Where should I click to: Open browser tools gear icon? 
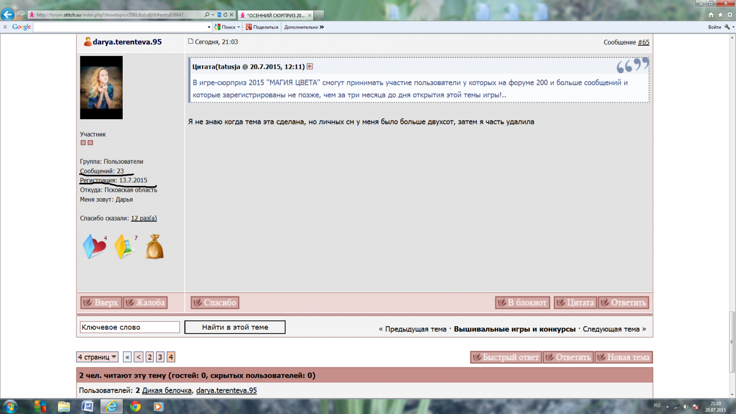point(730,15)
